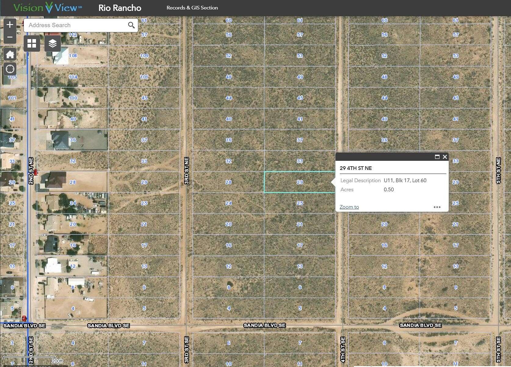Open the basemap gallery grid icon
Screen dimensions: 511x367
tap(31, 43)
